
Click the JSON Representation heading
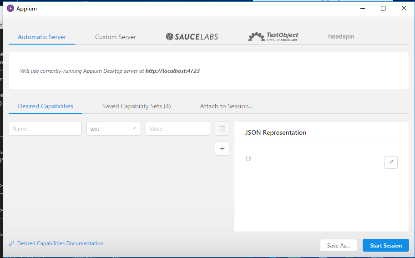(x=275, y=132)
